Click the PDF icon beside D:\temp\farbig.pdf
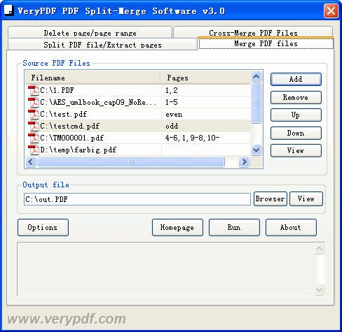The width and height of the screenshot is (342, 332). 34,150
